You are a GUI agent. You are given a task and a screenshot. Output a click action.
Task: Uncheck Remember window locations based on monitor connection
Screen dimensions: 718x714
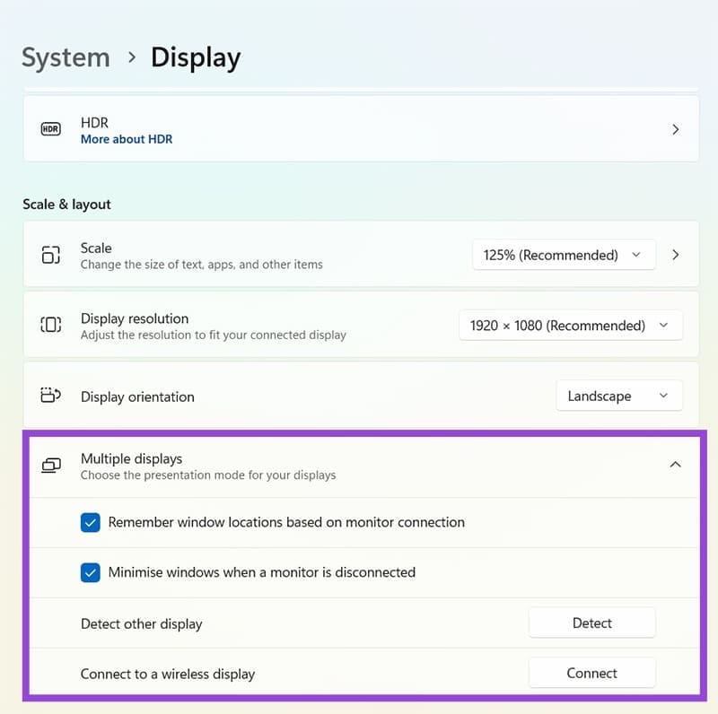90,522
